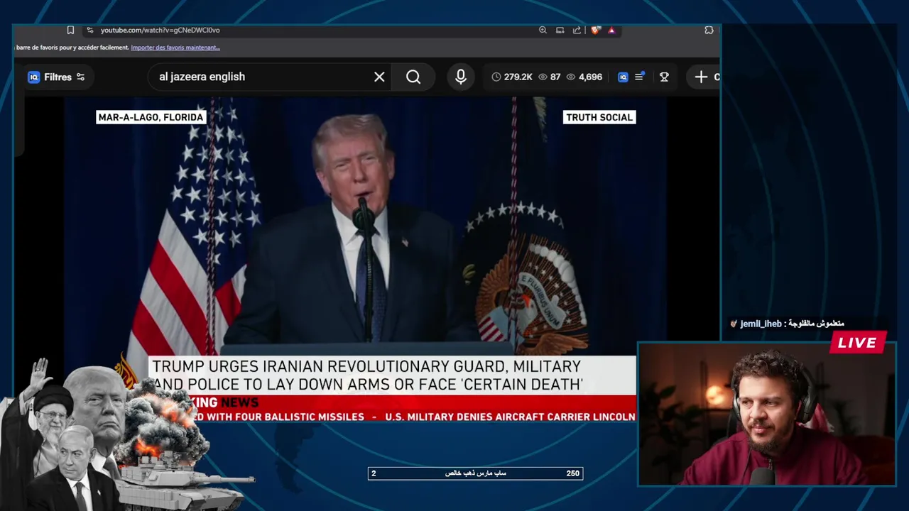Open the Brave Shields lion icon
The image size is (909, 511).
(595, 30)
